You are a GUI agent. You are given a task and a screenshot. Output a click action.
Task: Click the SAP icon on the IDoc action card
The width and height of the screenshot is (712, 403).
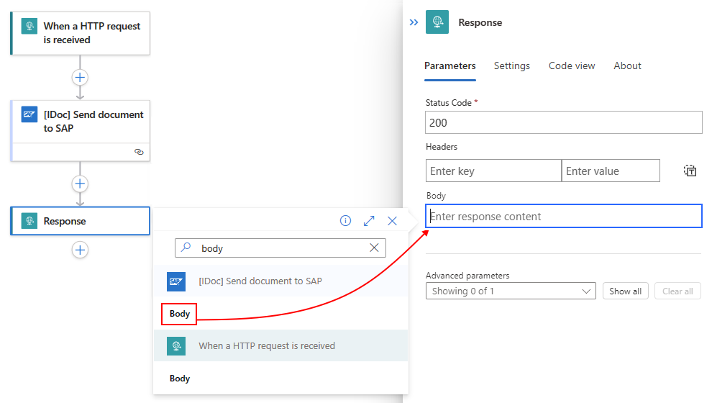(x=29, y=114)
